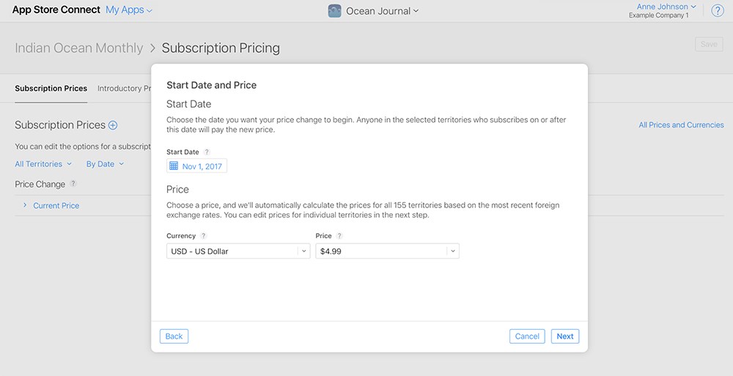Open the By Date sort menu
Image resolution: width=733 pixels, height=376 pixels.
coord(105,164)
